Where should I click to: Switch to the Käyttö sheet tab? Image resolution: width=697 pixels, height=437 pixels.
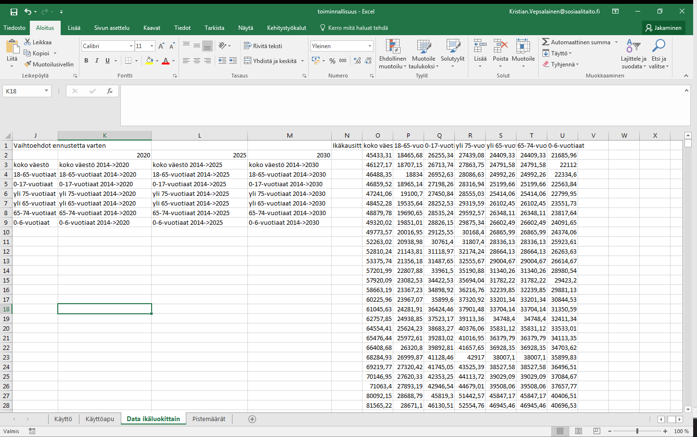[63, 419]
